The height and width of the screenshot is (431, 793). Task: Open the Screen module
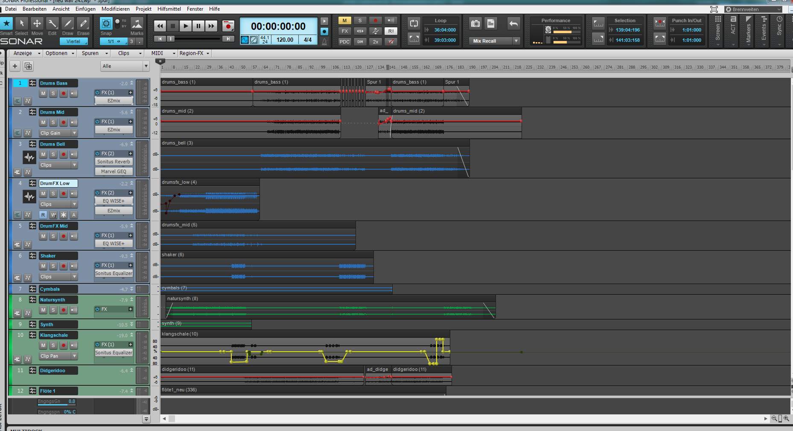(718, 31)
